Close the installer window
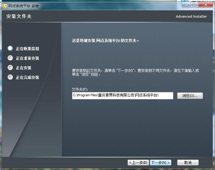 click(x=207, y=4)
